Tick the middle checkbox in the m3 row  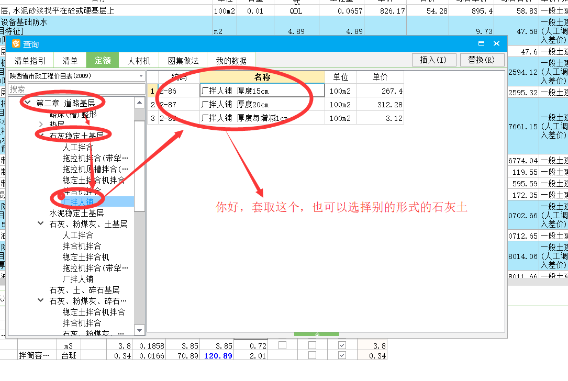pyautogui.click(x=312, y=345)
